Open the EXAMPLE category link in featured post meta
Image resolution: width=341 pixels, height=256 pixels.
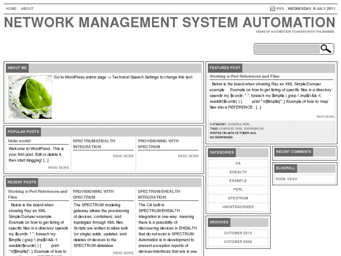click(235, 124)
